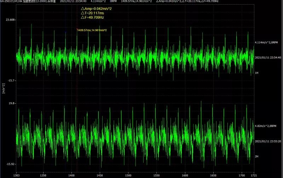Click the 4.114m/s^2,0RPM value beside upper waveform
The height and width of the screenshot is (178, 283).
point(266,42)
